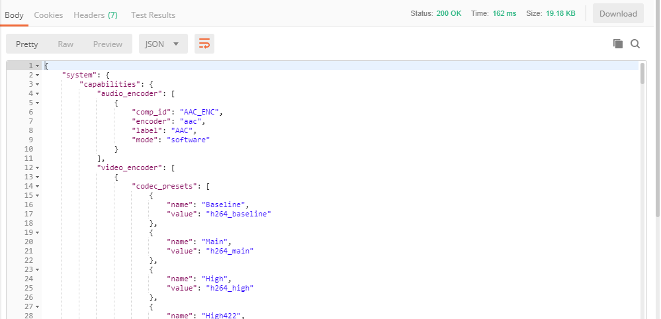Switch to Raw view mode

click(x=66, y=44)
